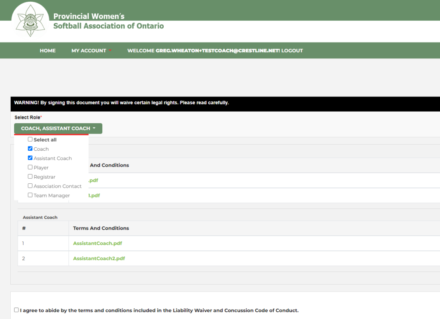Tick the Registrar role checkbox
440x319 pixels.
30,177
